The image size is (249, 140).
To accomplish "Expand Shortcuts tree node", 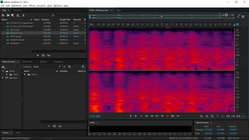I will point(2,77).
